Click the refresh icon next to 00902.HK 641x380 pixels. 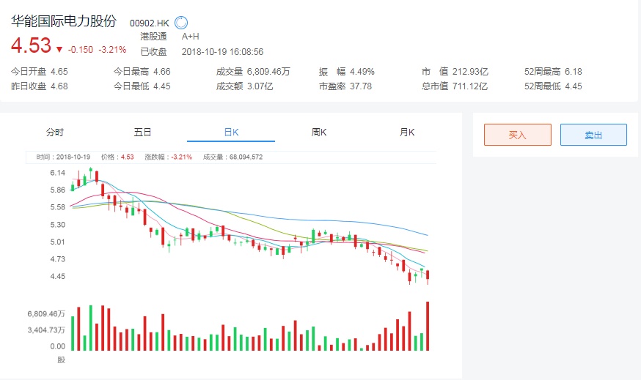coord(181,23)
